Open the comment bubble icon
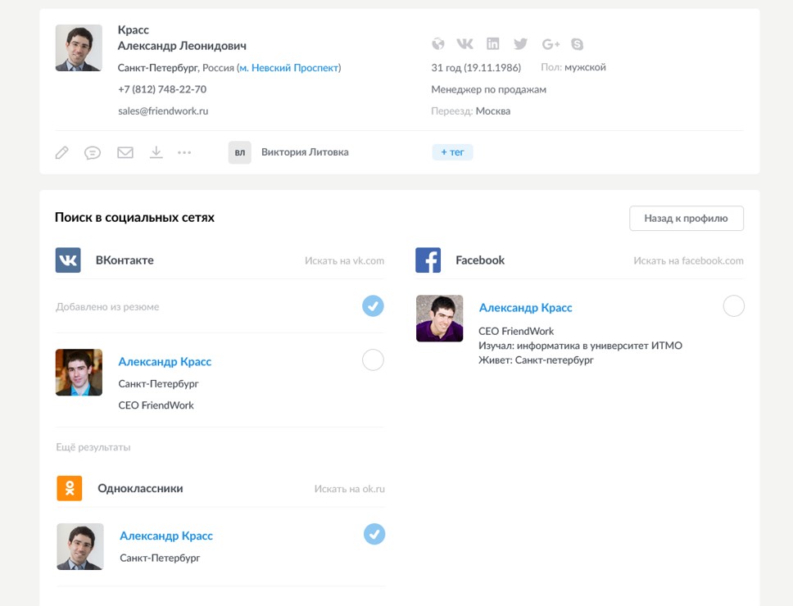The image size is (793, 606). pos(93,151)
